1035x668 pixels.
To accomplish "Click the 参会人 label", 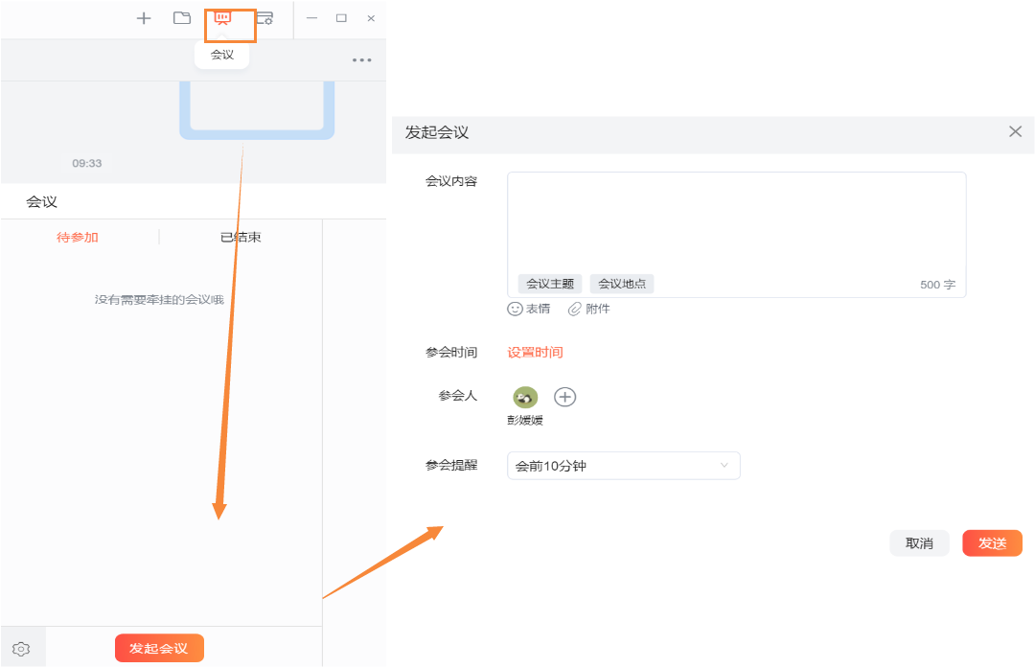I will click(x=458, y=396).
